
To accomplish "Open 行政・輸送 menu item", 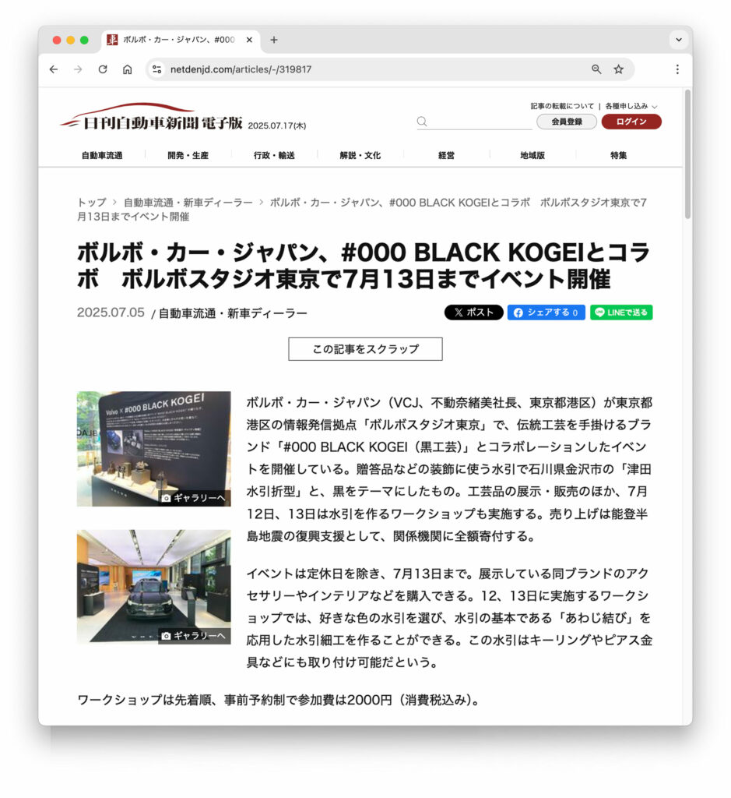I will point(274,155).
